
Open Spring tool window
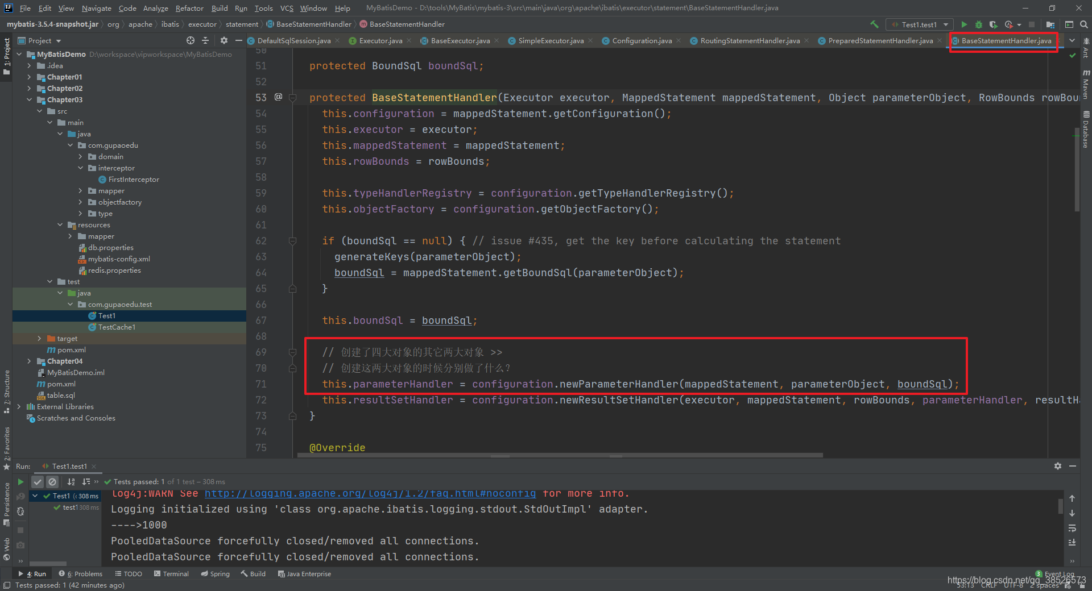(215, 574)
